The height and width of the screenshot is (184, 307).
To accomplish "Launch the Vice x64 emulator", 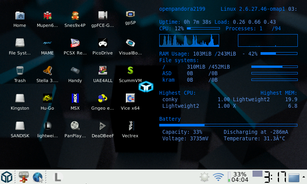I will coord(130,99).
